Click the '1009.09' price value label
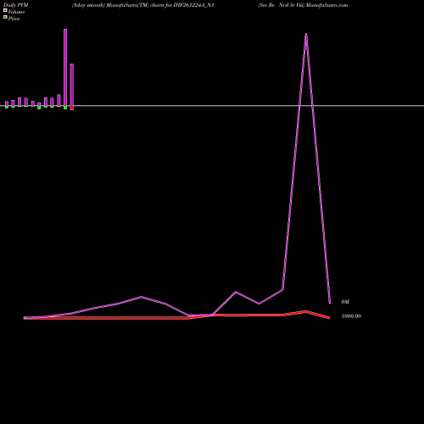 351,316
